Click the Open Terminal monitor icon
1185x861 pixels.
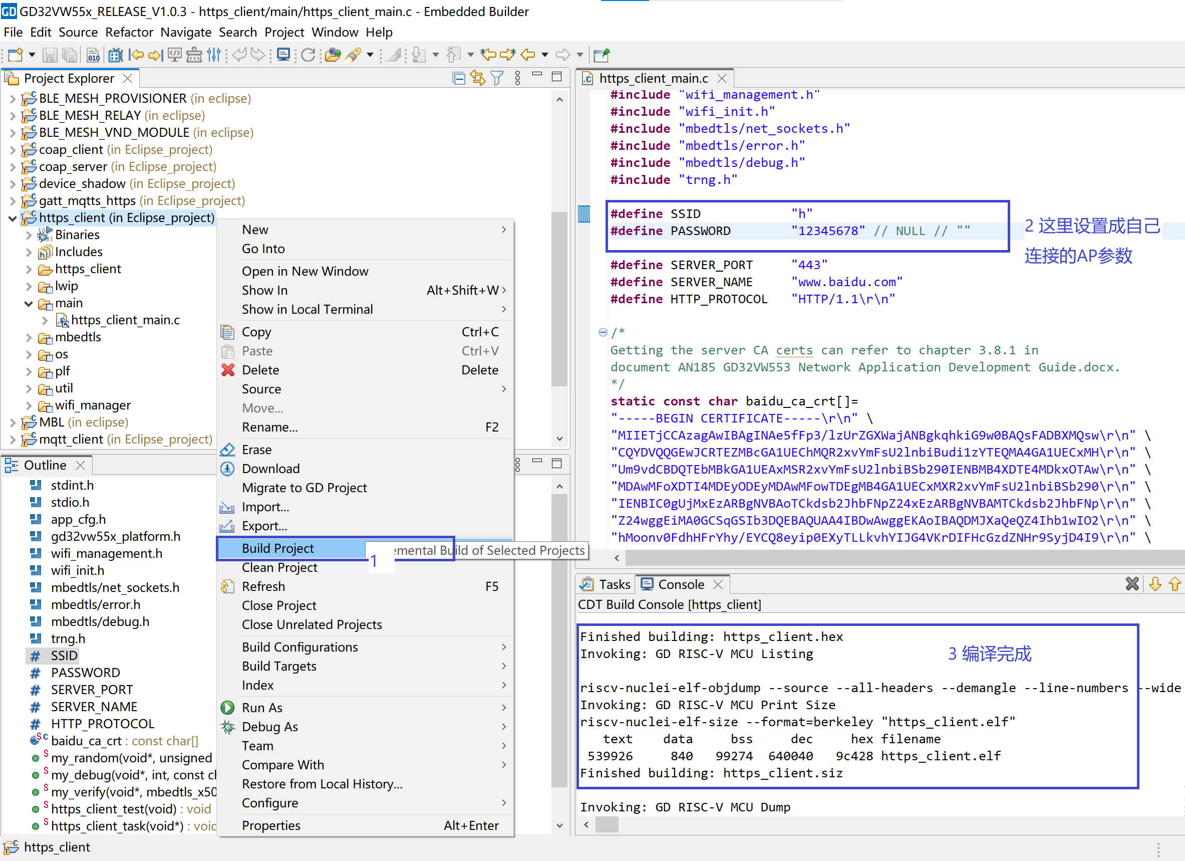(283, 54)
